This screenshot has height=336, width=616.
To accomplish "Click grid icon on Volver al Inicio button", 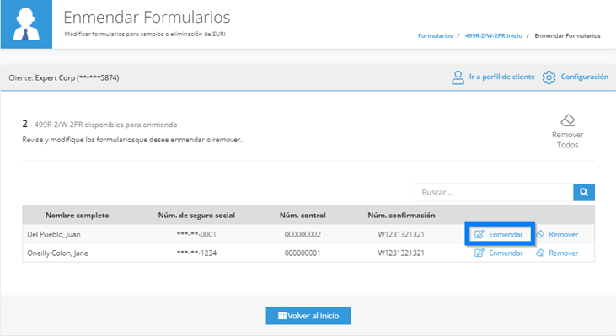I will pos(282,316).
